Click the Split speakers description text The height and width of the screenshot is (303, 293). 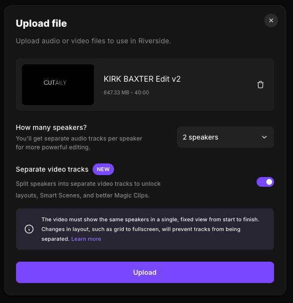[88, 190]
